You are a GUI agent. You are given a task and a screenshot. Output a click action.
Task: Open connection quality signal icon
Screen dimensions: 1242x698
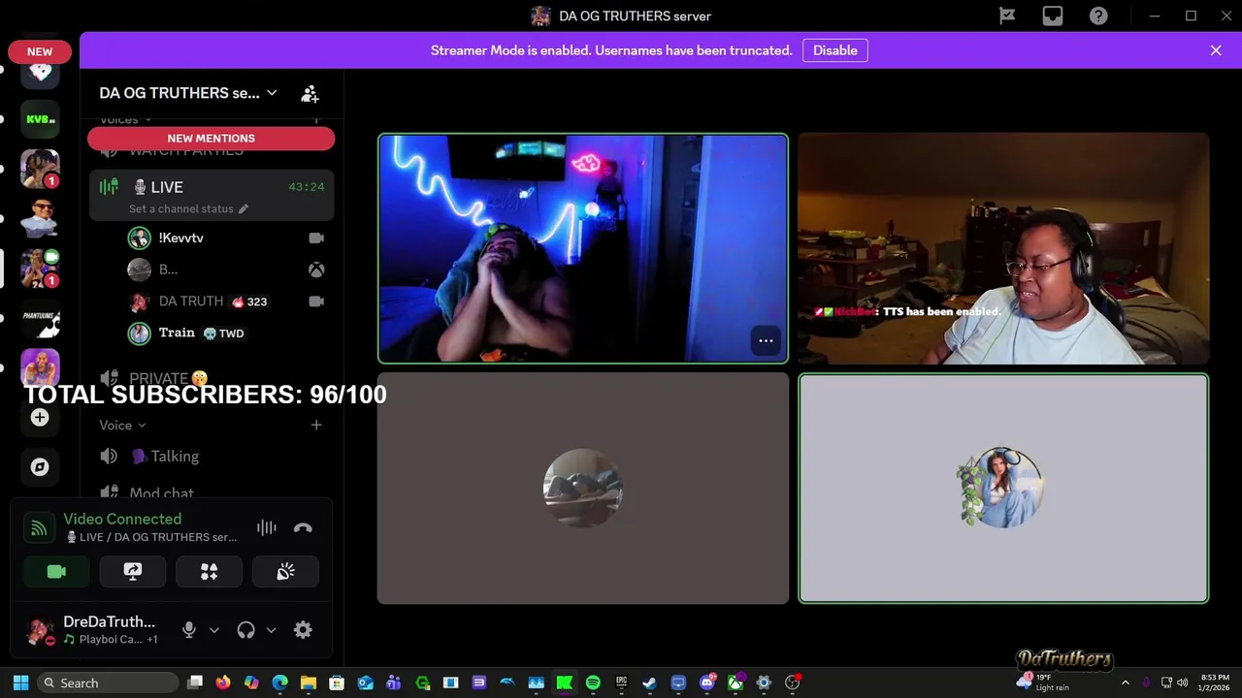tap(39, 527)
